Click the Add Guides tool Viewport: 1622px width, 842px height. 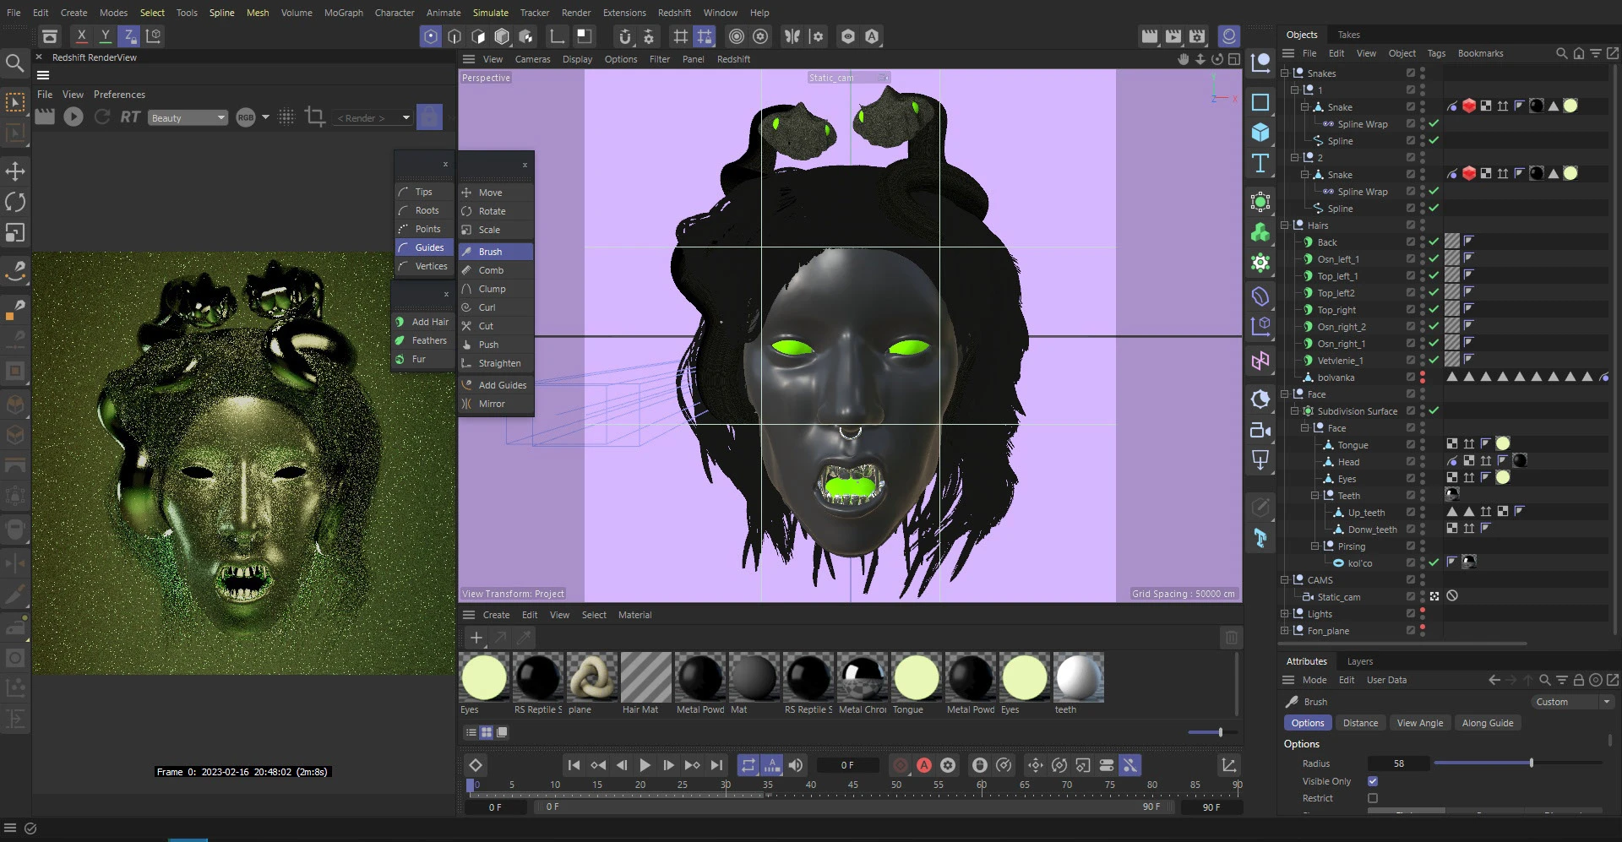coord(502,384)
